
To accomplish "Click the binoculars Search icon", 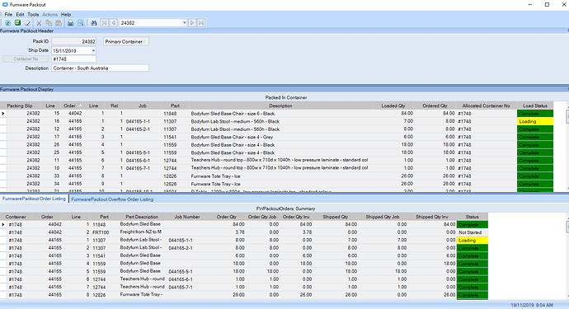I will pyautogui.click(x=94, y=23).
